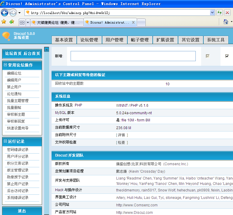The height and width of the screenshot is (215, 233).
Task: Toggle the greyed checkbox beside 新增 field
Action: point(208,56)
